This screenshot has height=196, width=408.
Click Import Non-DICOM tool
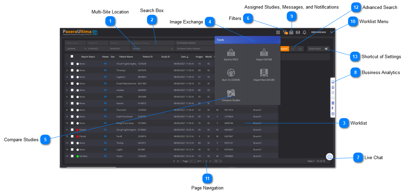coord(264,75)
